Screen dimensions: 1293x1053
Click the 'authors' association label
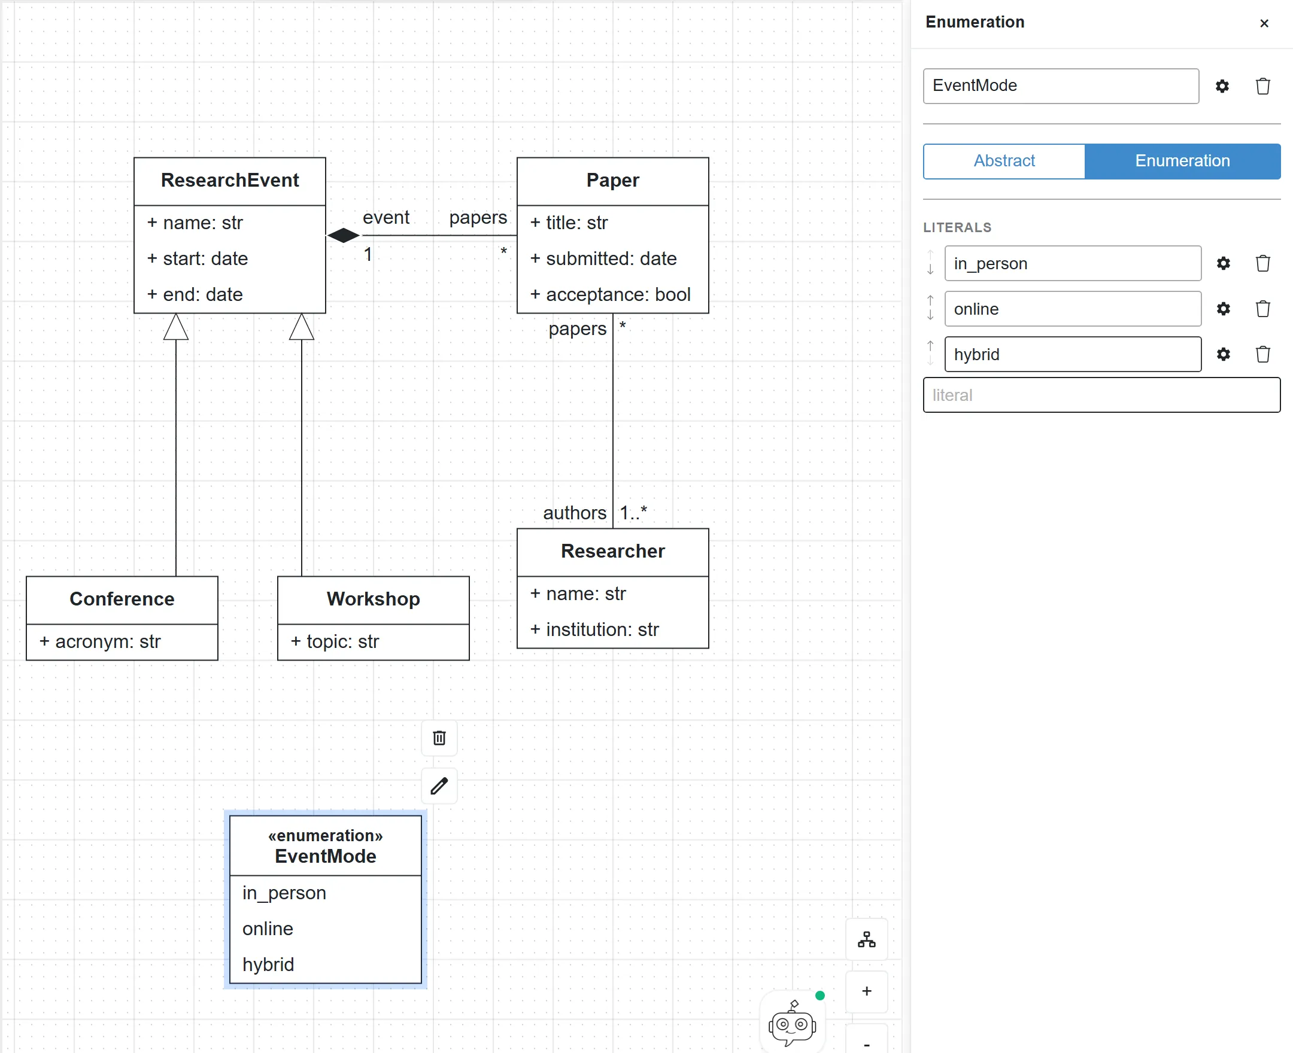click(x=574, y=513)
